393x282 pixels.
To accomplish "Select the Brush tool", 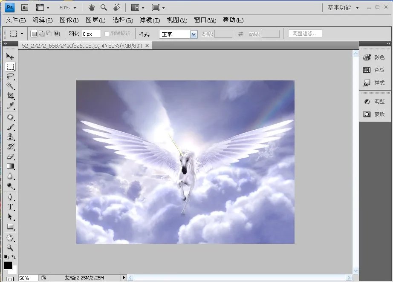I will pyautogui.click(x=11, y=126).
